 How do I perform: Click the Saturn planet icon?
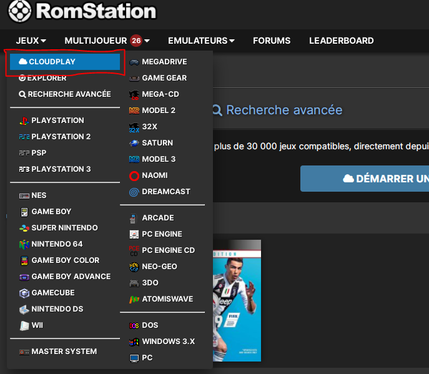(134, 143)
